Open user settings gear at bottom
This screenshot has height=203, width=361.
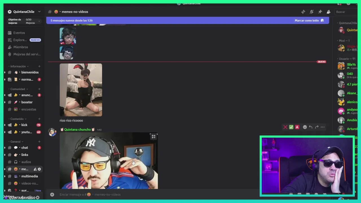pos(38,198)
